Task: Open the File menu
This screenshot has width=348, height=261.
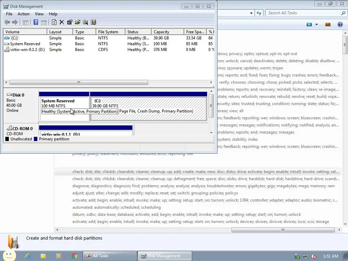Action: pos(9,14)
